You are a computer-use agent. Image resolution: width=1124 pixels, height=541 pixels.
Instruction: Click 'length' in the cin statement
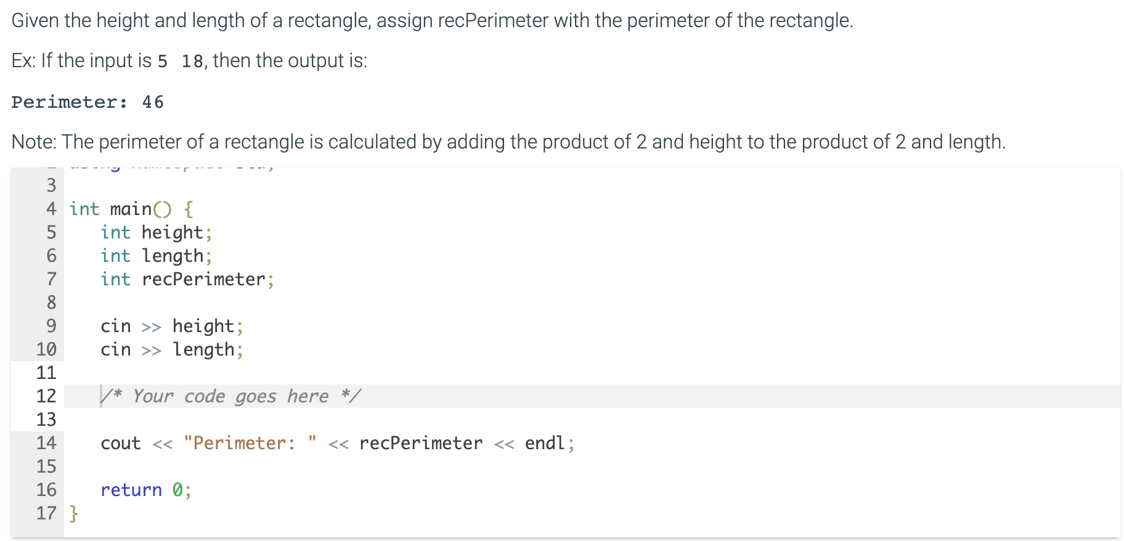(203, 349)
